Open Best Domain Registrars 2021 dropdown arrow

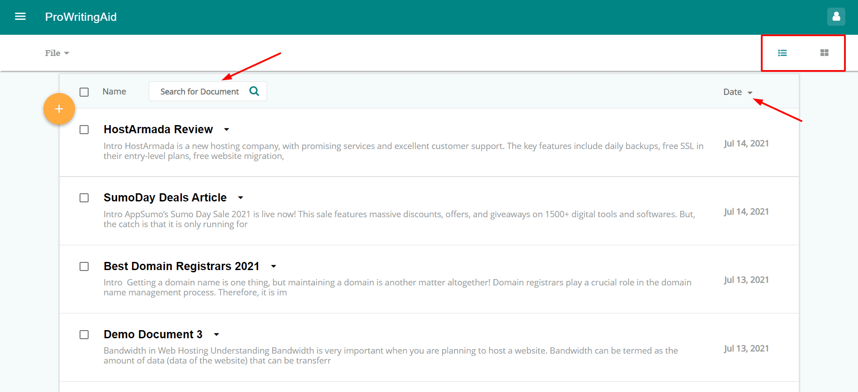273,266
